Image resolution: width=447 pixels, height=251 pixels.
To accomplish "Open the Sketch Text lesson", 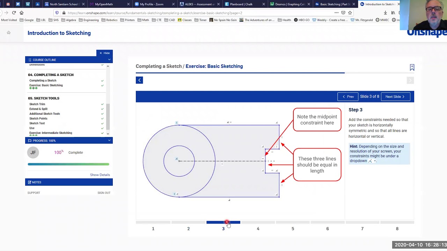I will (37, 123).
